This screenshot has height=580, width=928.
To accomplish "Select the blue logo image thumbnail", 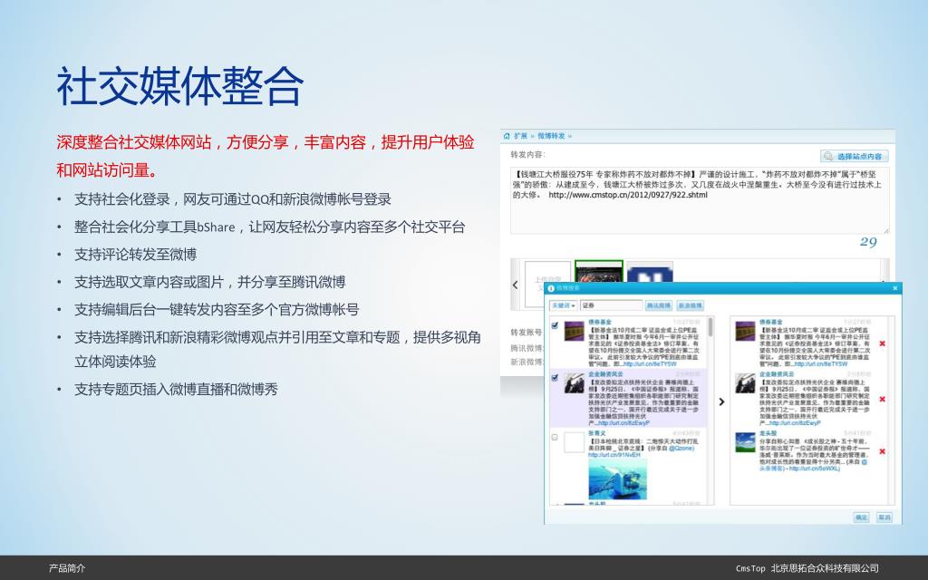I will pyautogui.click(x=649, y=272).
